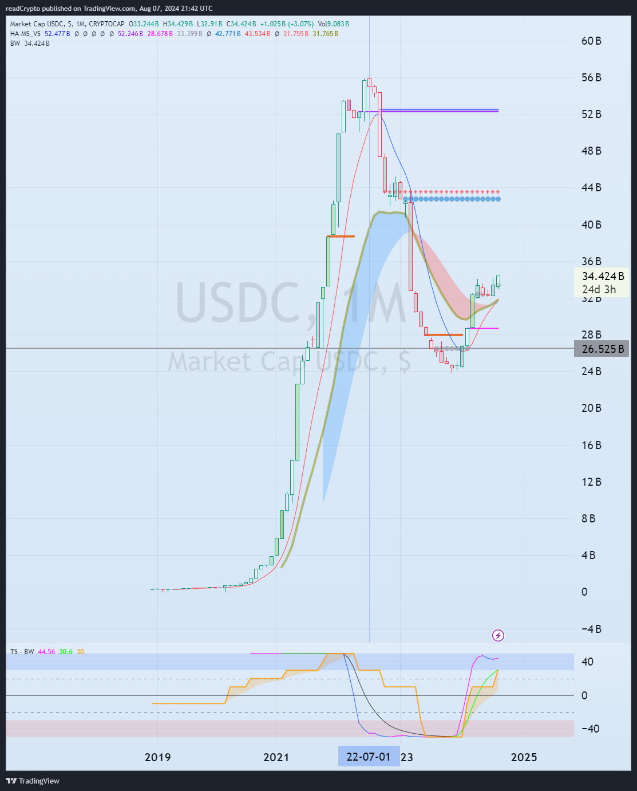The image size is (637, 791).
Task: Click the 22-07-01 date label on the time axis
Action: [x=369, y=757]
